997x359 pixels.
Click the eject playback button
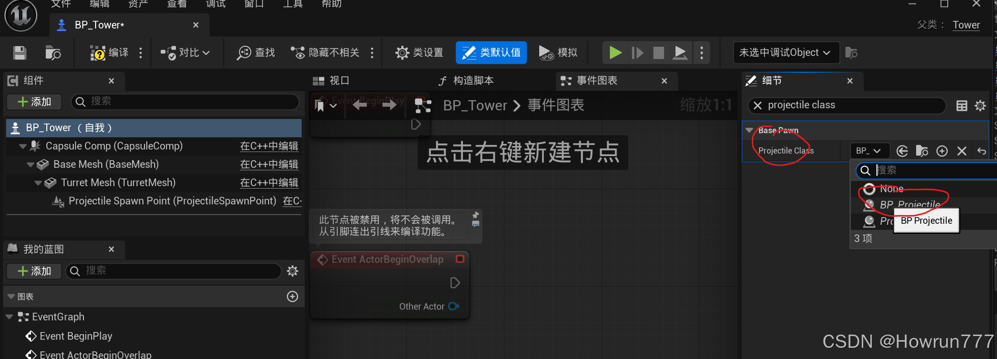click(680, 53)
